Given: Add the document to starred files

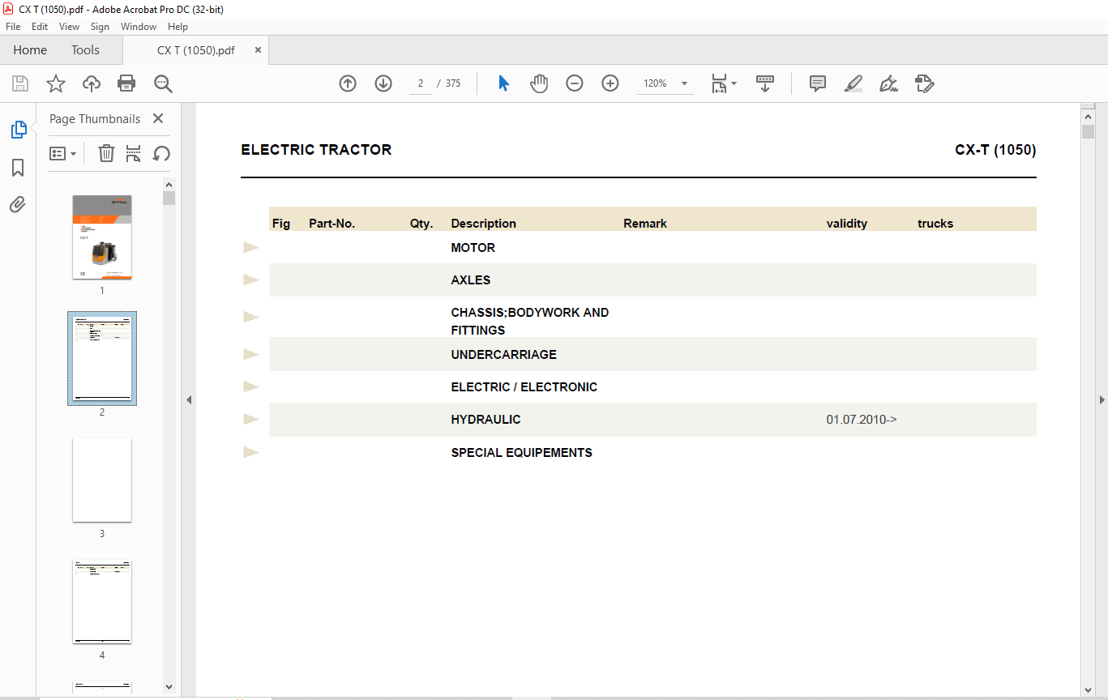Looking at the screenshot, I should 55,83.
